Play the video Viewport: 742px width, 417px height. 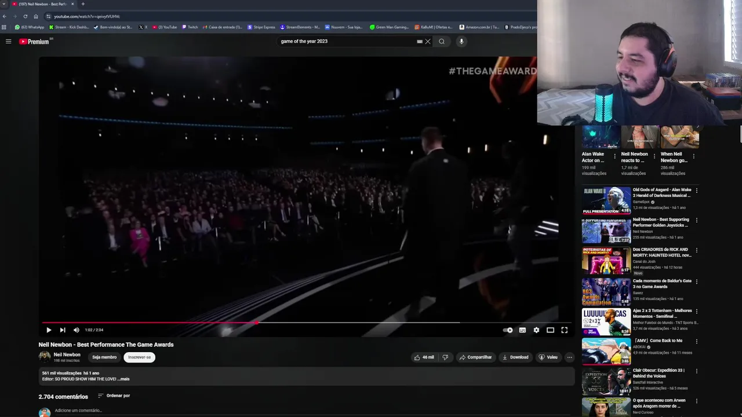click(x=49, y=330)
